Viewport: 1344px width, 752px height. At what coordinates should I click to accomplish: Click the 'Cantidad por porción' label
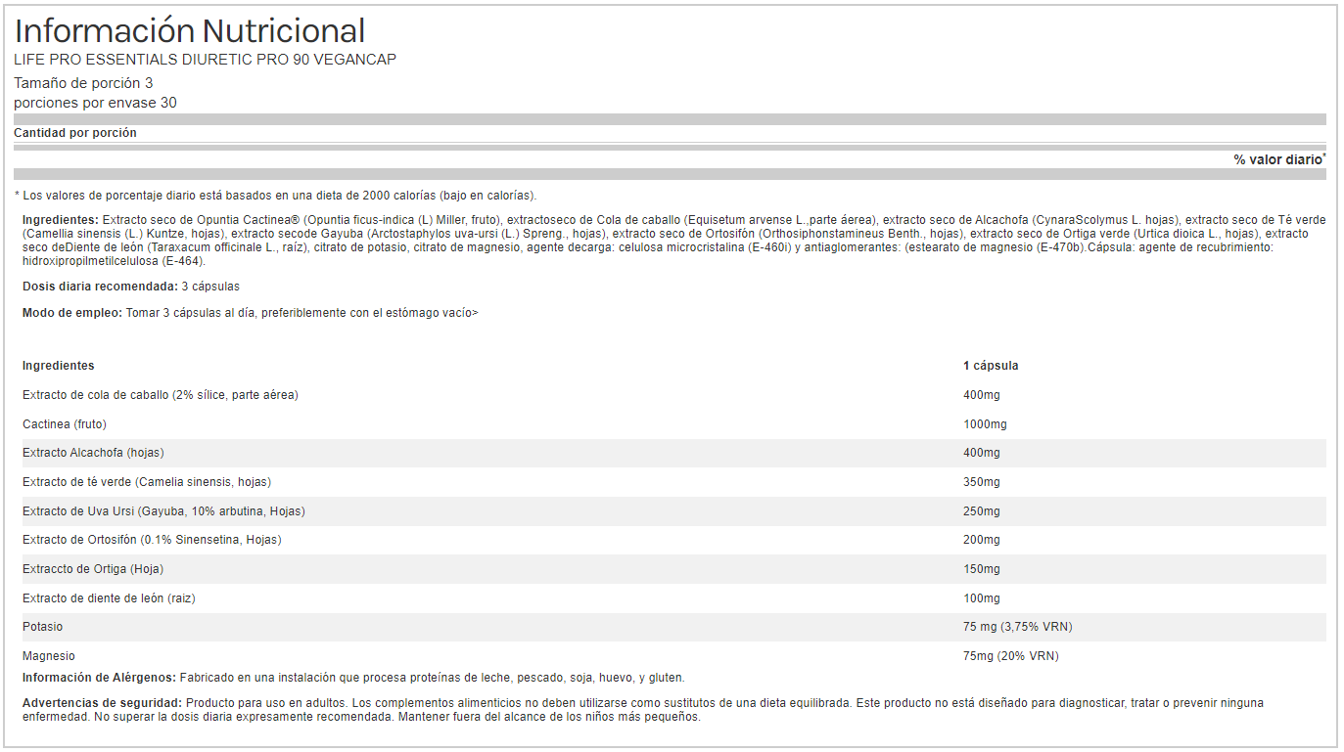coord(75,133)
